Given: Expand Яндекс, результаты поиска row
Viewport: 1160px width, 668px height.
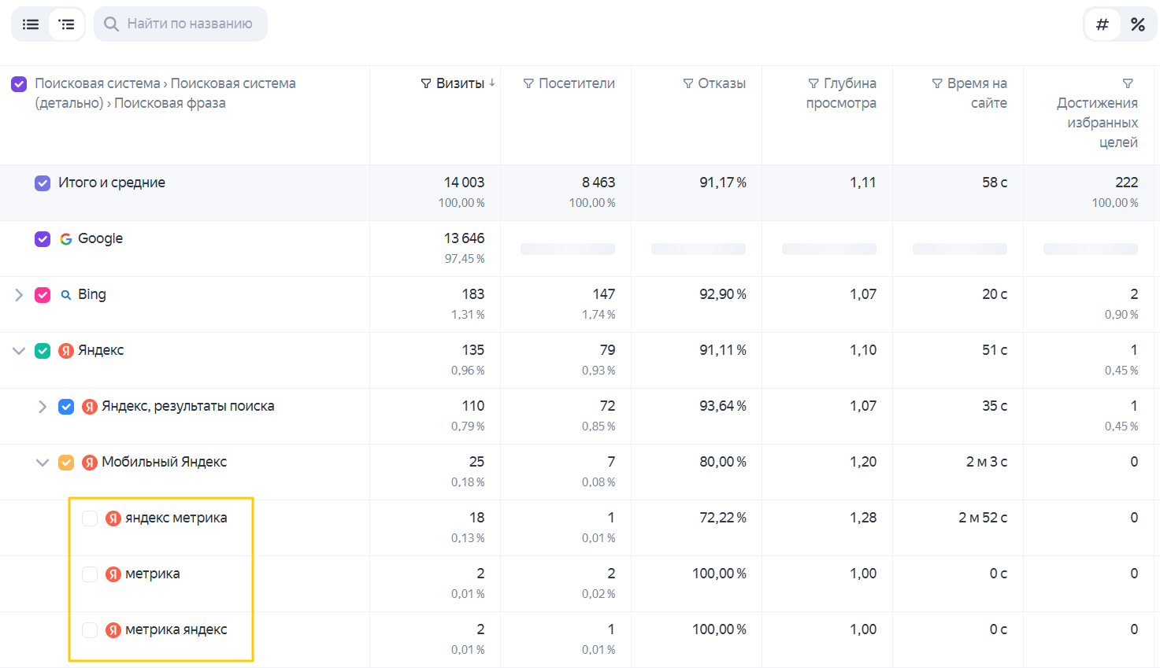Looking at the screenshot, I should [x=43, y=407].
